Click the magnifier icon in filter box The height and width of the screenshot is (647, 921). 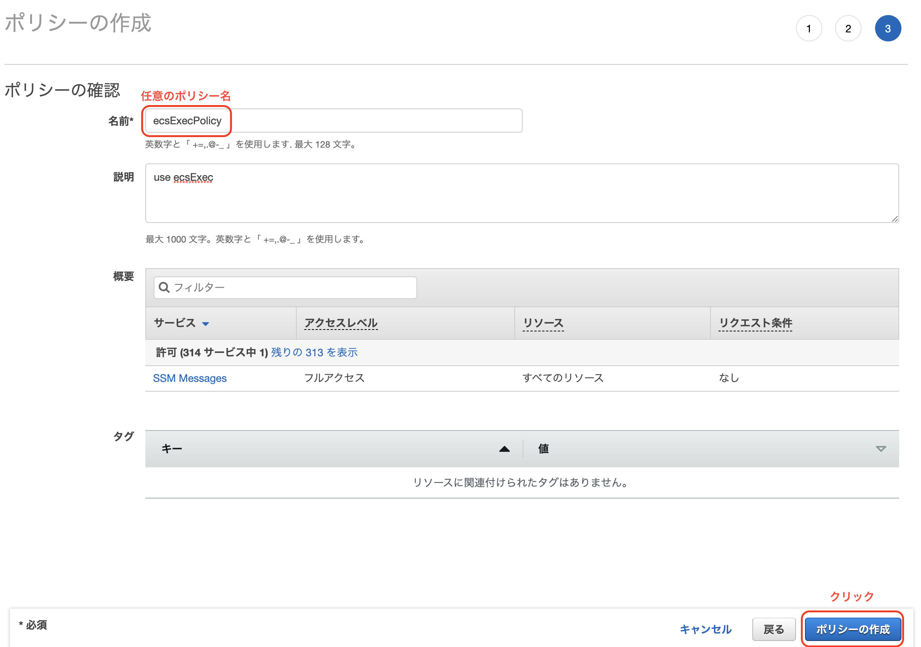coord(164,287)
